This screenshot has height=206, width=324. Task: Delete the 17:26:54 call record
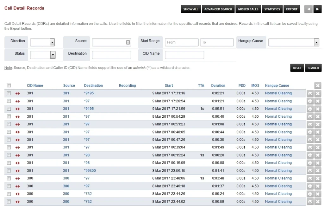(x=318, y=101)
